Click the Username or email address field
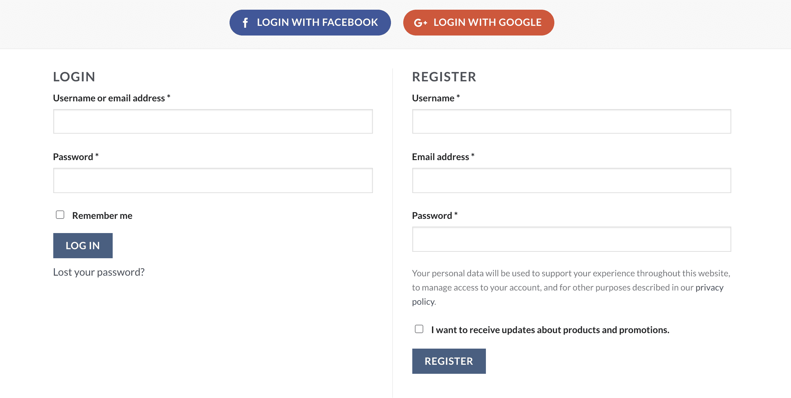Screen dimensions: 791x398 pyautogui.click(x=213, y=121)
